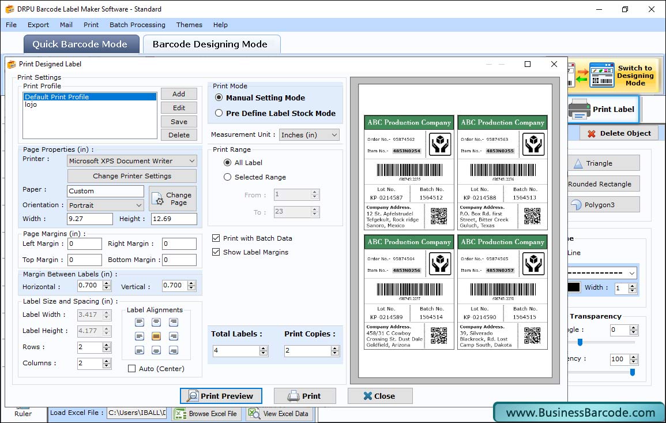Switch to Barcode Designing Mode tab

tap(212, 44)
